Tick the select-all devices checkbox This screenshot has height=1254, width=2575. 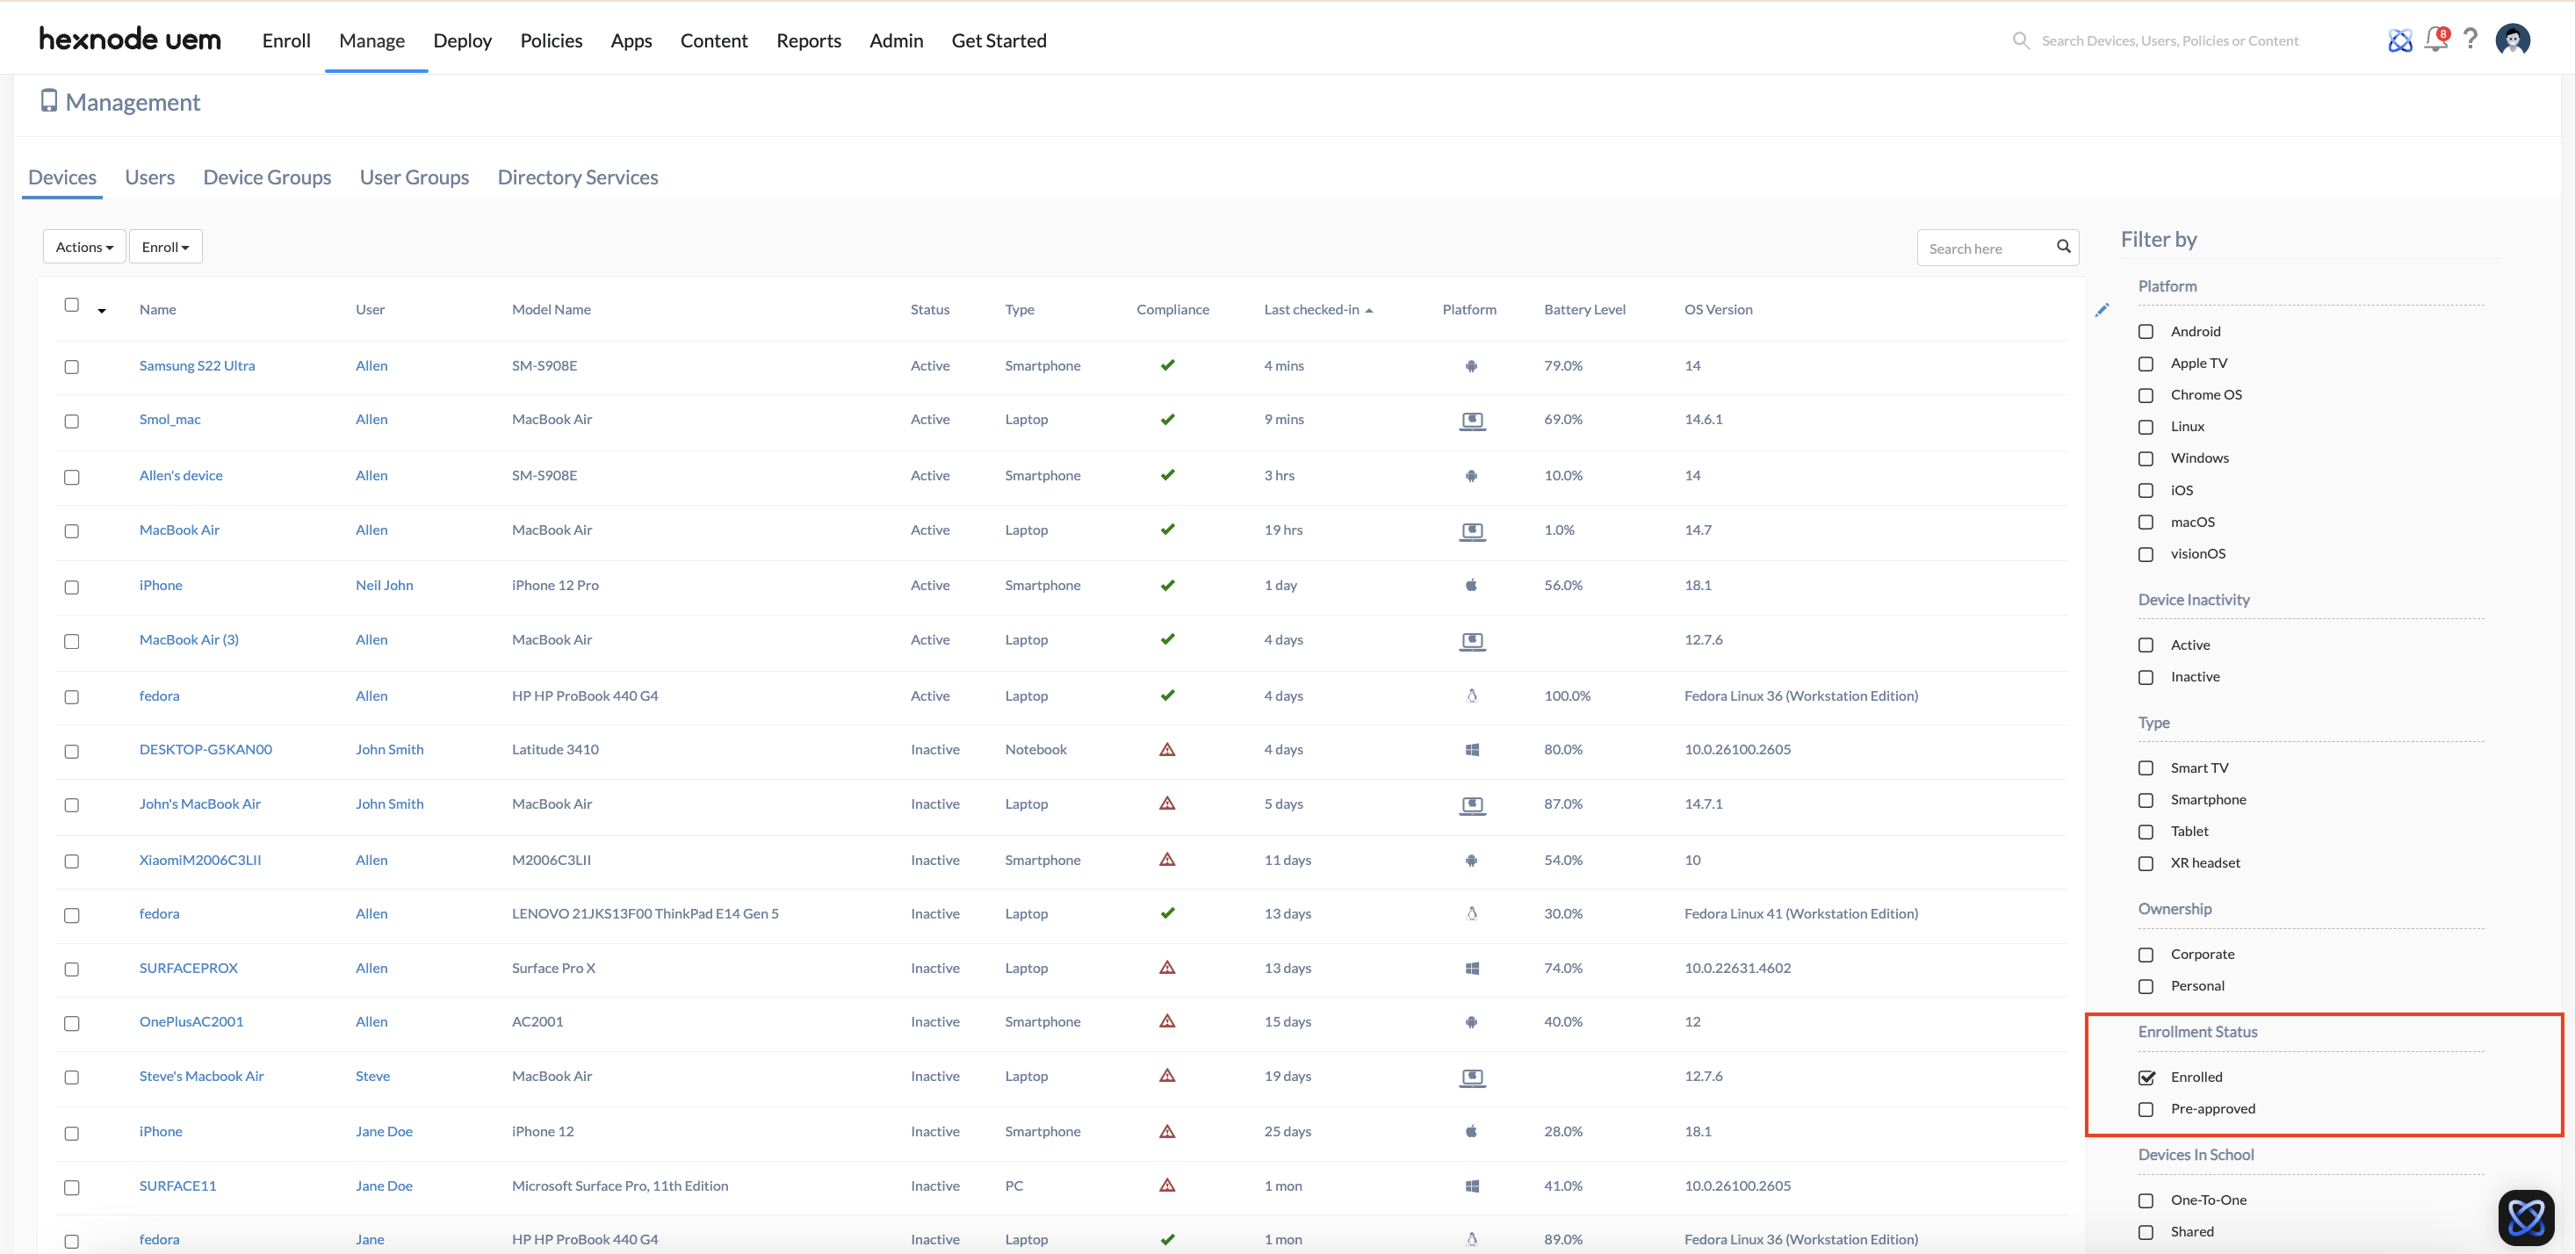pos(72,305)
